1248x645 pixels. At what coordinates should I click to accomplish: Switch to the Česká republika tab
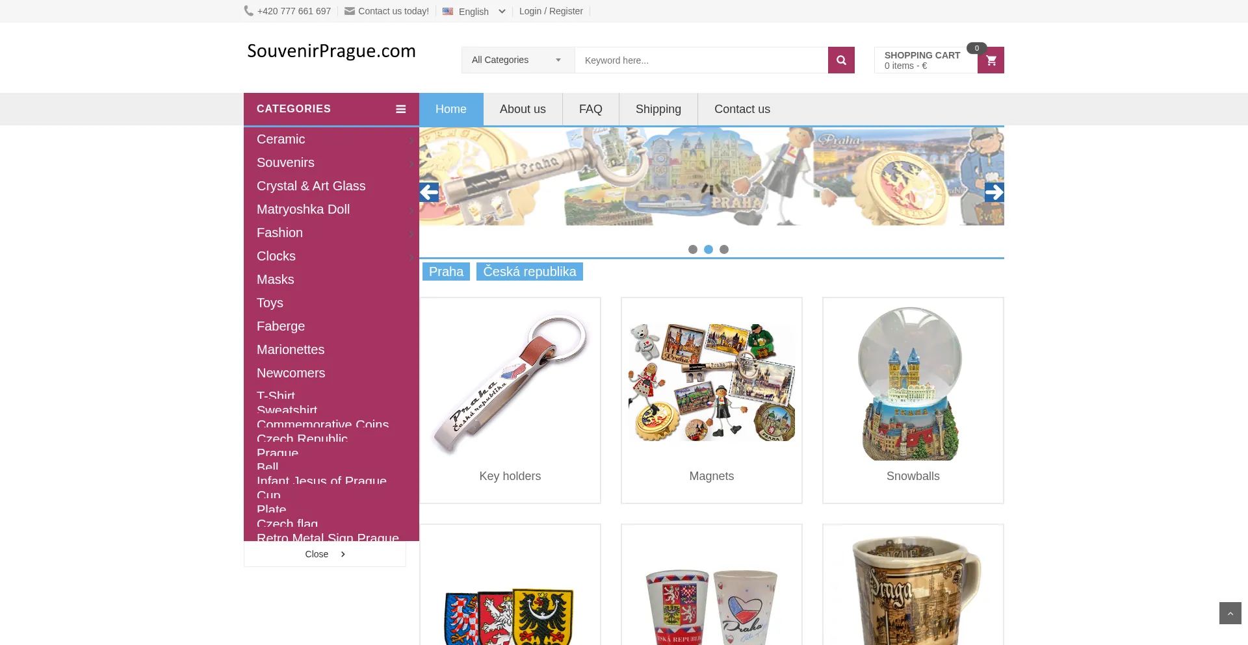pos(530,272)
